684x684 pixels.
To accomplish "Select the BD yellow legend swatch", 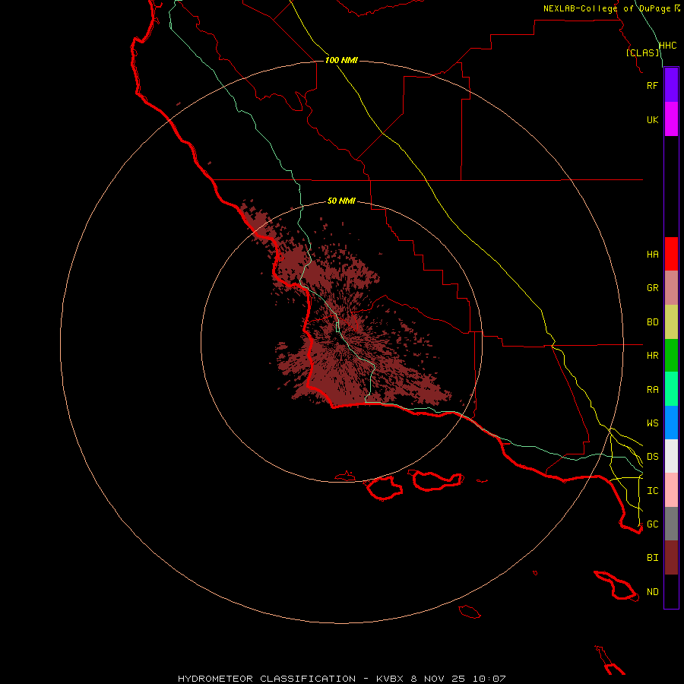I will pos(671,322).
